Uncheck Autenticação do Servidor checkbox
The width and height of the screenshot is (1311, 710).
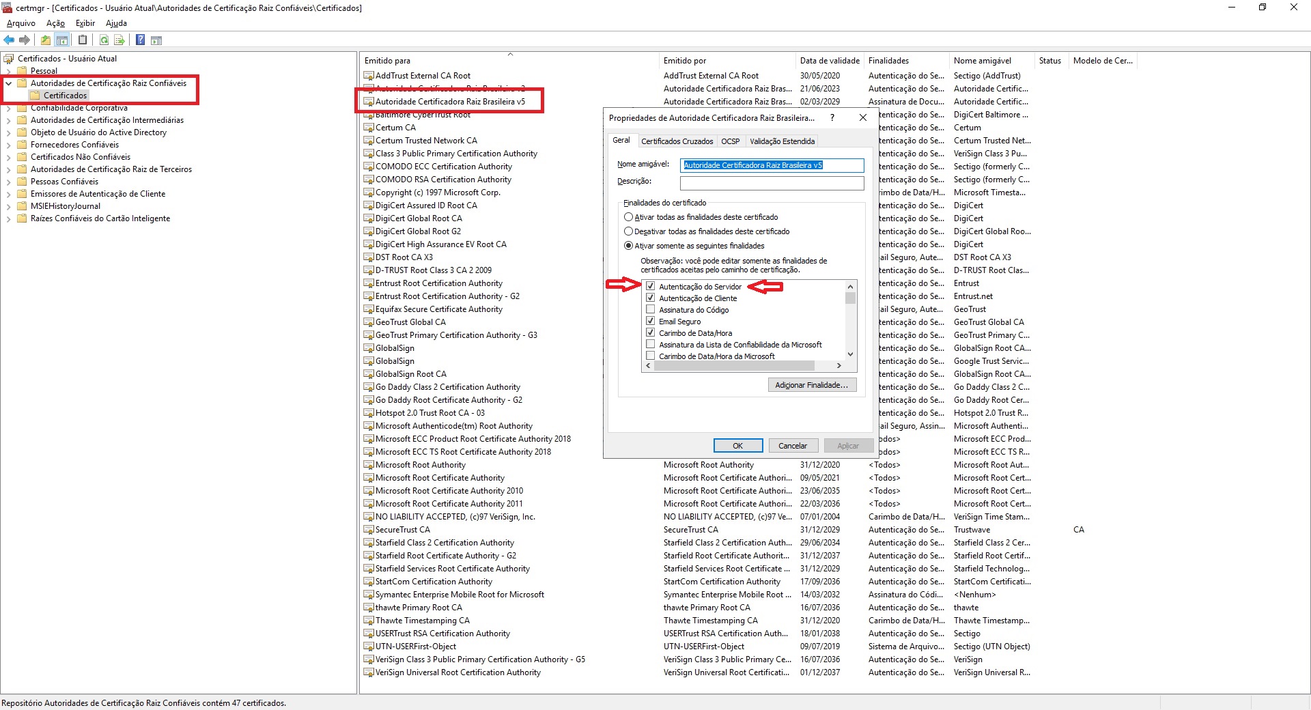[x=650, y=286]
